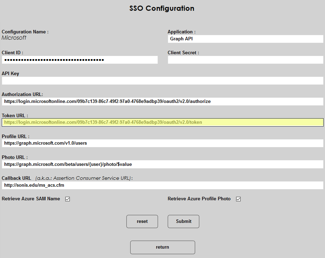This screenshot has width=325, height=258.
Task: Submit the SSO configuration form
Action: 183,221
